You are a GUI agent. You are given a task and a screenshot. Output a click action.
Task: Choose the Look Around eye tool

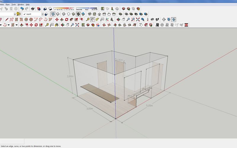click(152, 20)
